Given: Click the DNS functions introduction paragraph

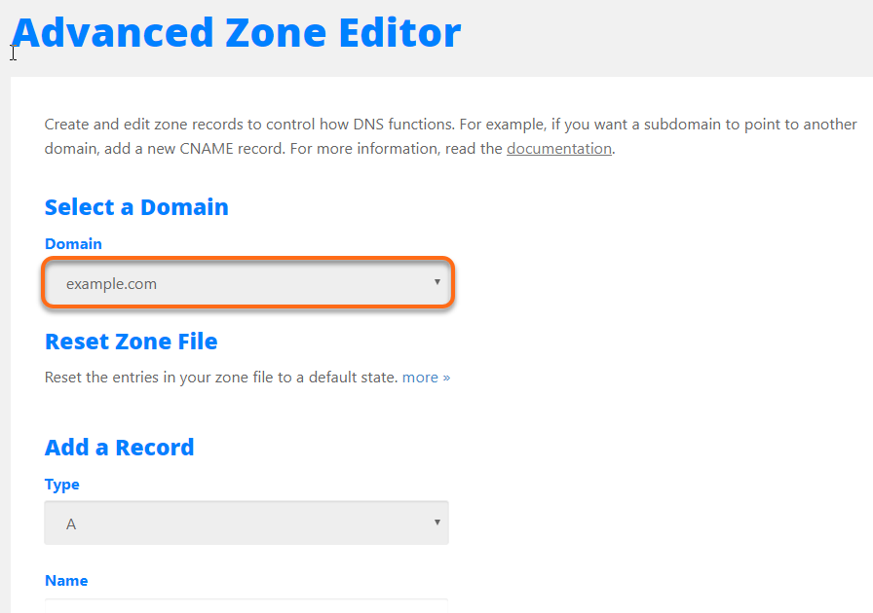Looking at the screenshot, I should [x=390, y=135].
